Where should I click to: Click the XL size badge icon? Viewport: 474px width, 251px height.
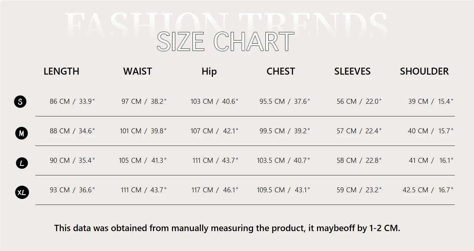(x=22, y=192)
